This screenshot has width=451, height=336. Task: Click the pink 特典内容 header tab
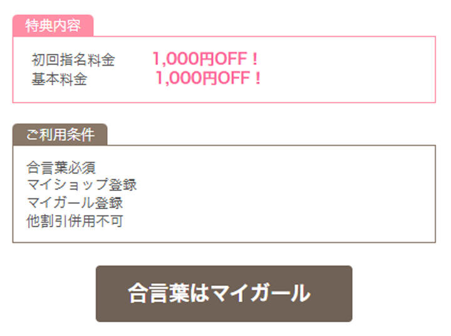53,26
